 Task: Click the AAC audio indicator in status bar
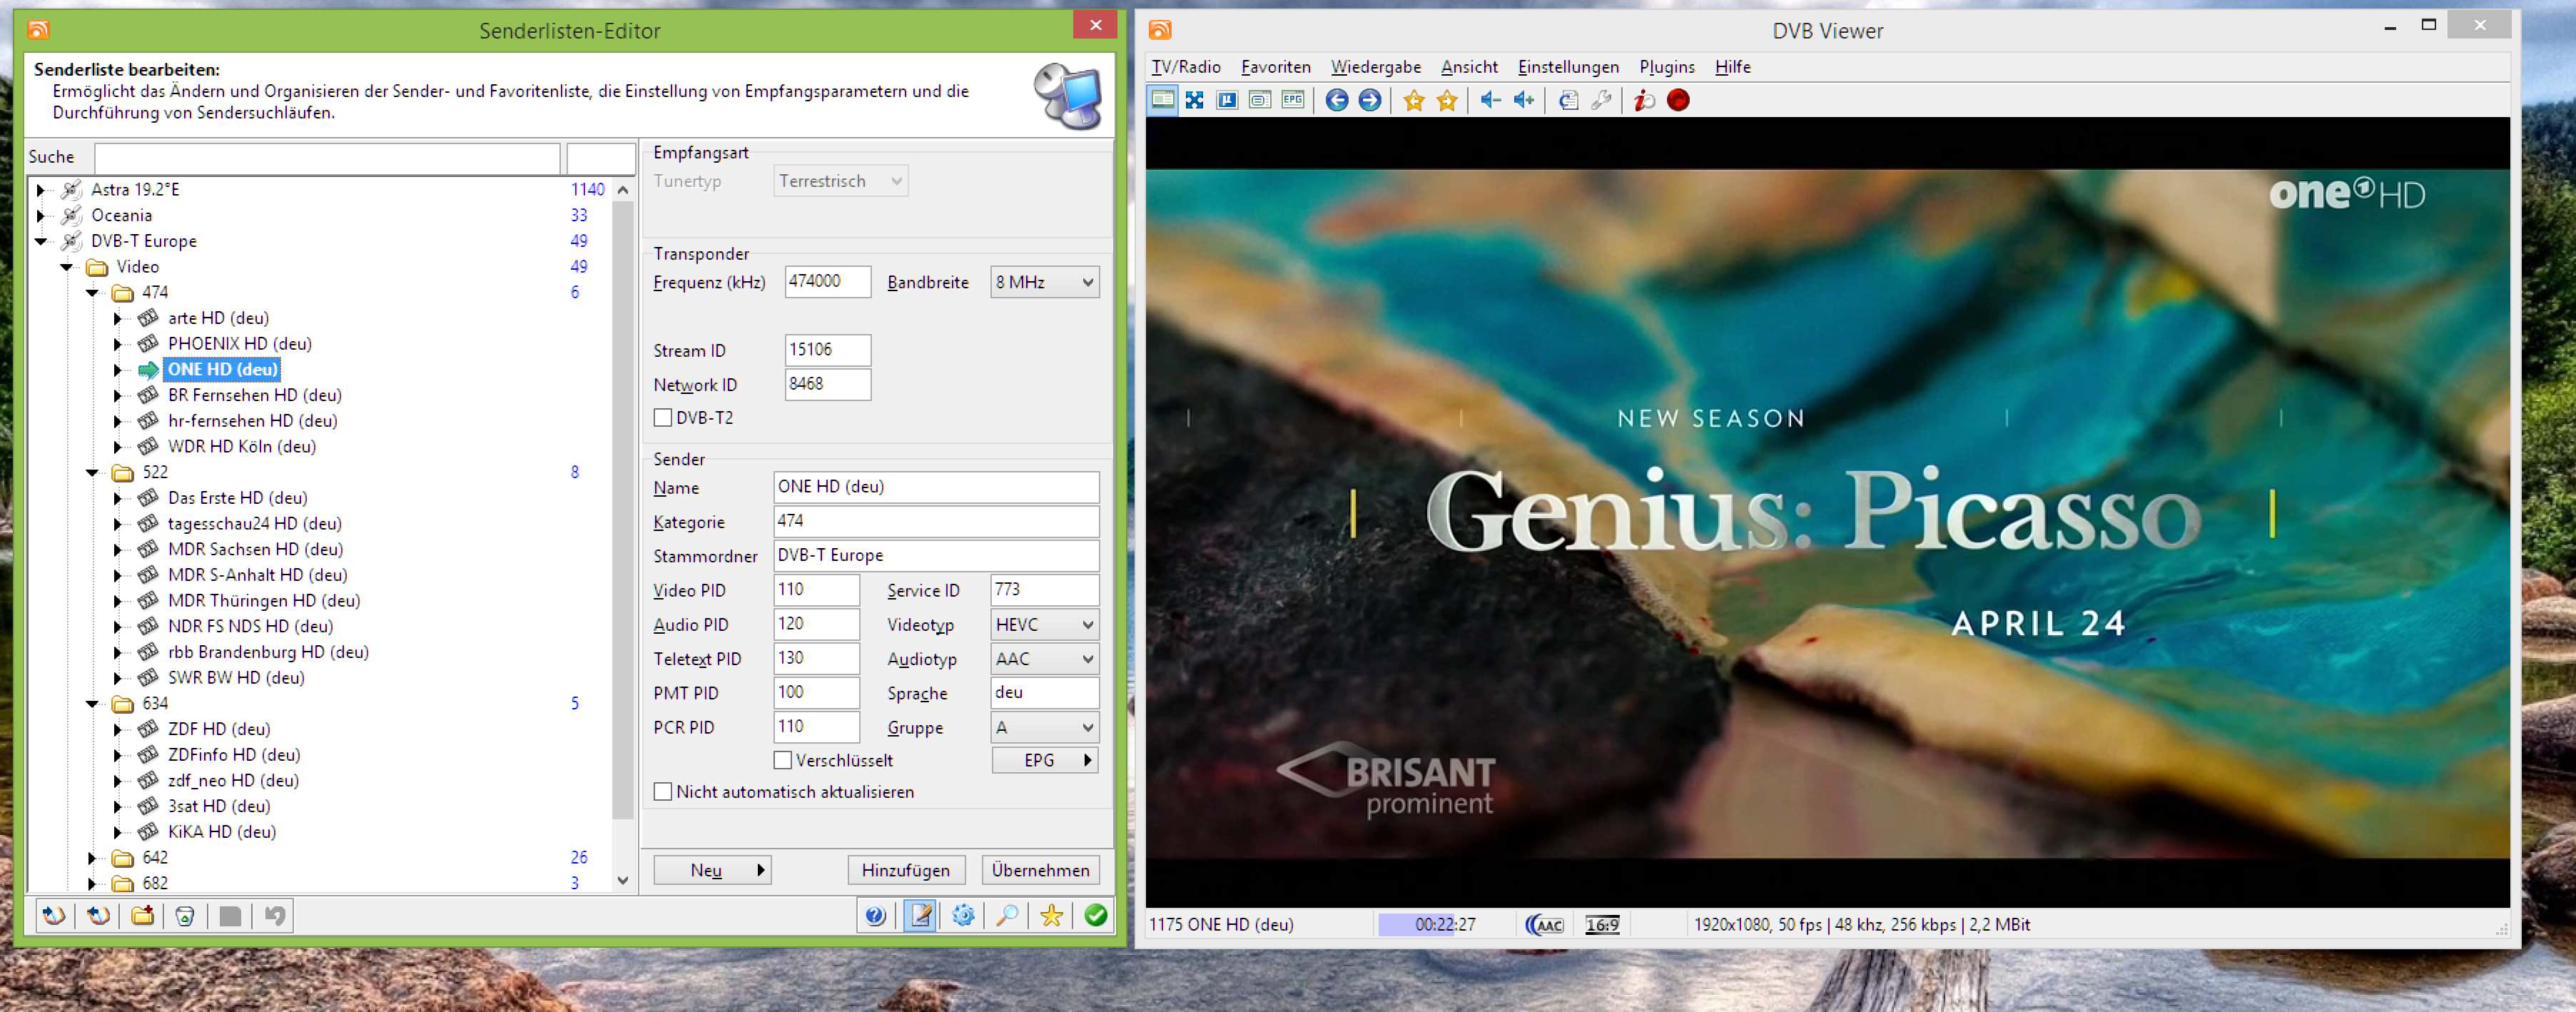tap(1545, 925)
